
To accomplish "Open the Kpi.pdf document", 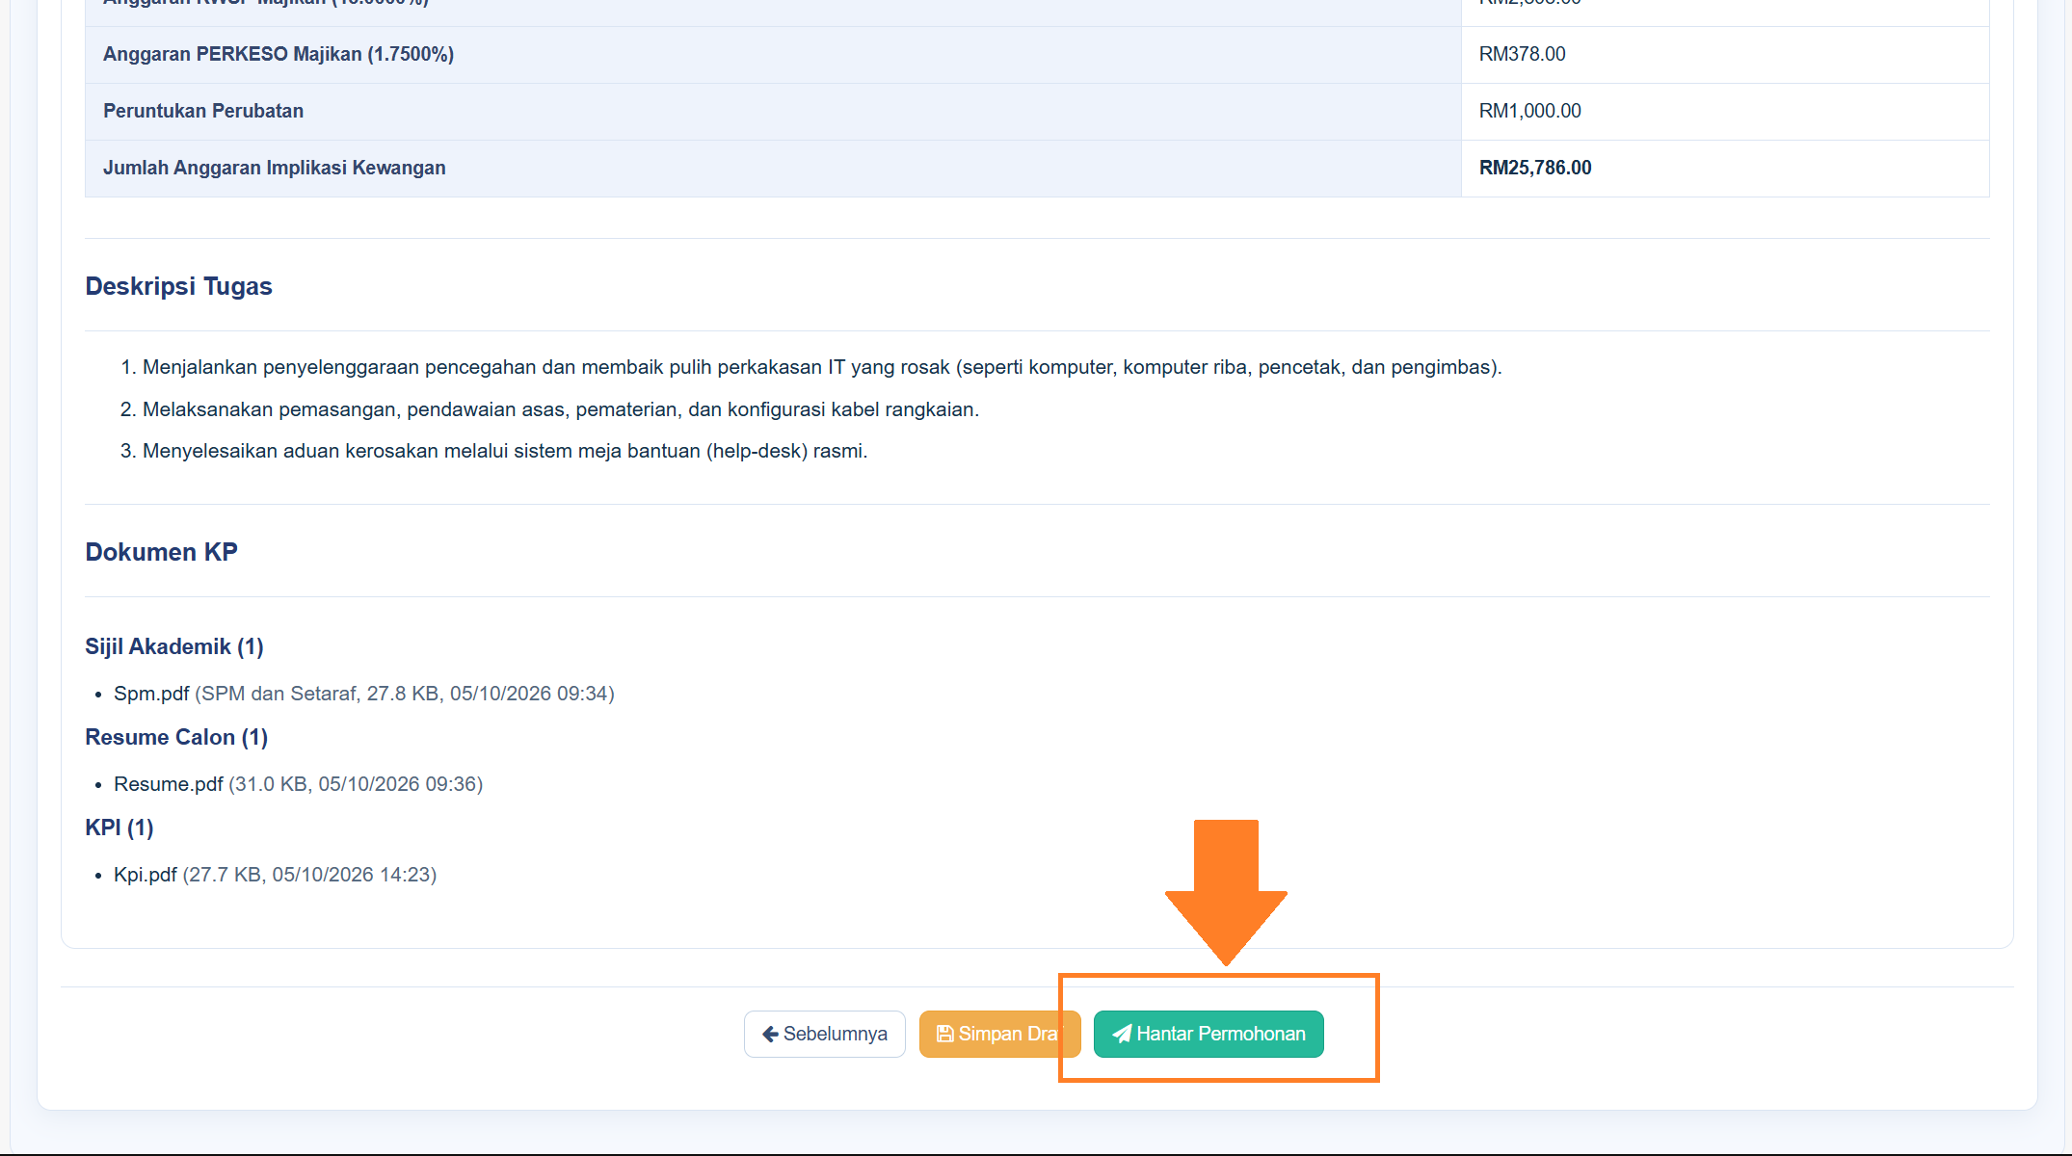I will pos(146,875).
